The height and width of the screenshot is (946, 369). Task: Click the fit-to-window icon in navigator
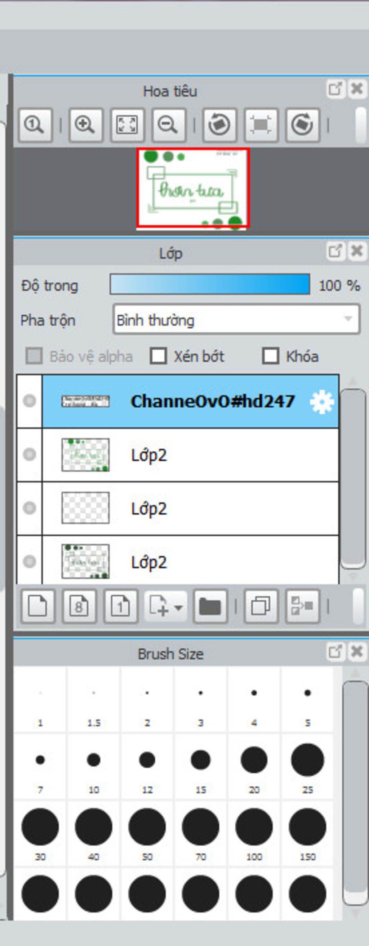click(x=127, y=125)
